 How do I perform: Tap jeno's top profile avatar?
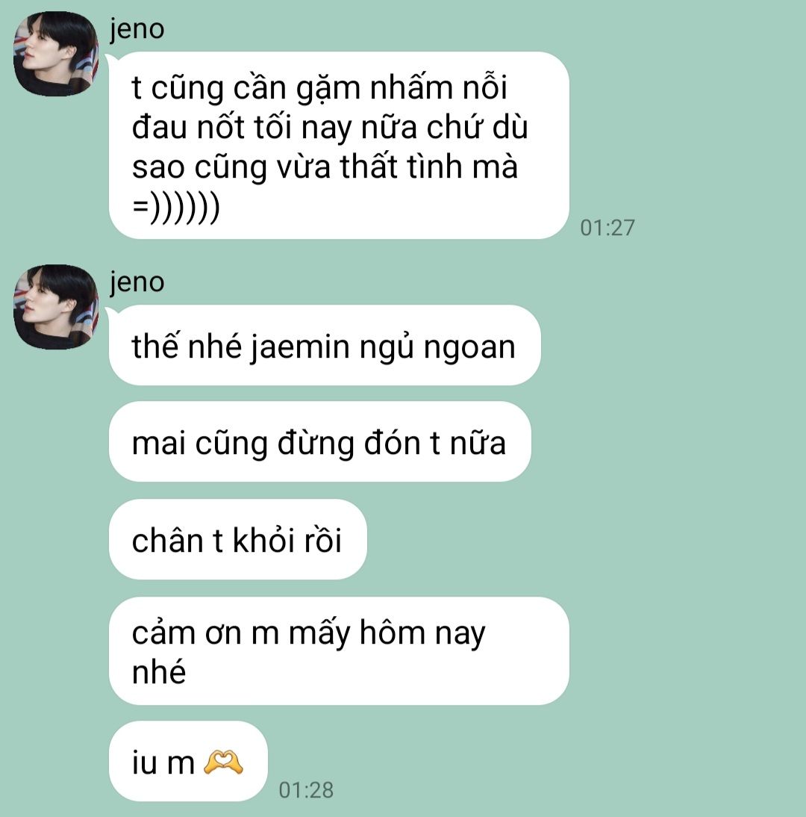point(56,54)
